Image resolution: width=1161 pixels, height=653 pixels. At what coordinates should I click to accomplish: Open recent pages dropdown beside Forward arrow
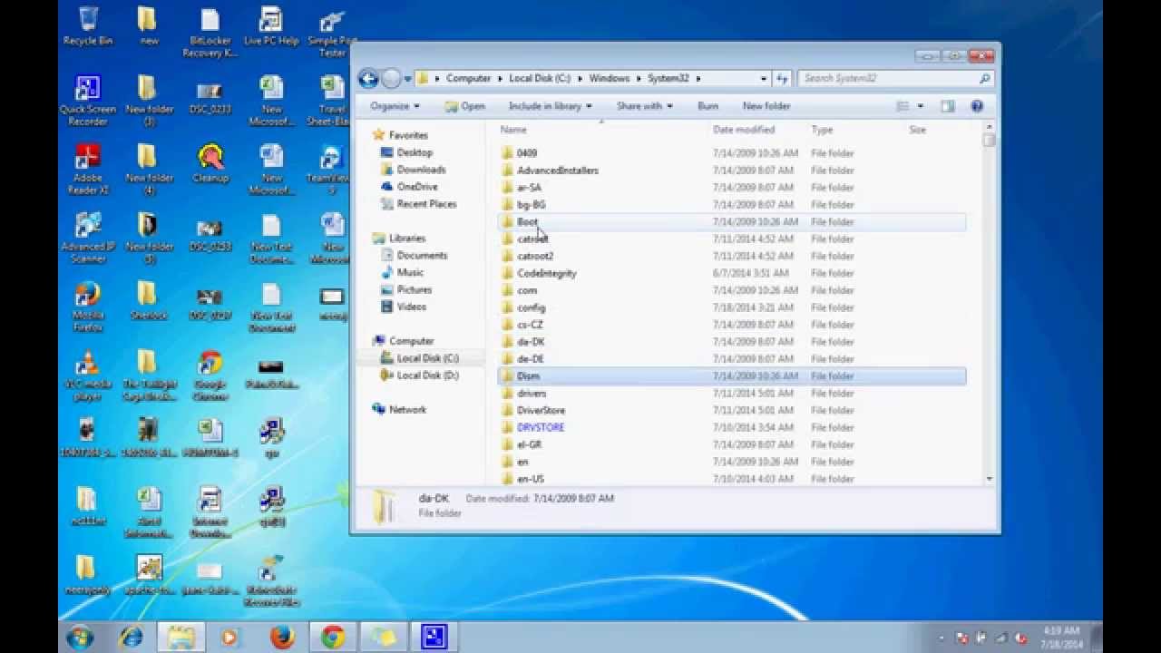coord(407,79)
